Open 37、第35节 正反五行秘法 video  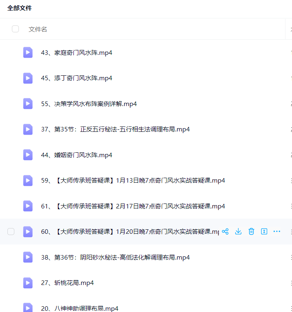click(115, 129)
